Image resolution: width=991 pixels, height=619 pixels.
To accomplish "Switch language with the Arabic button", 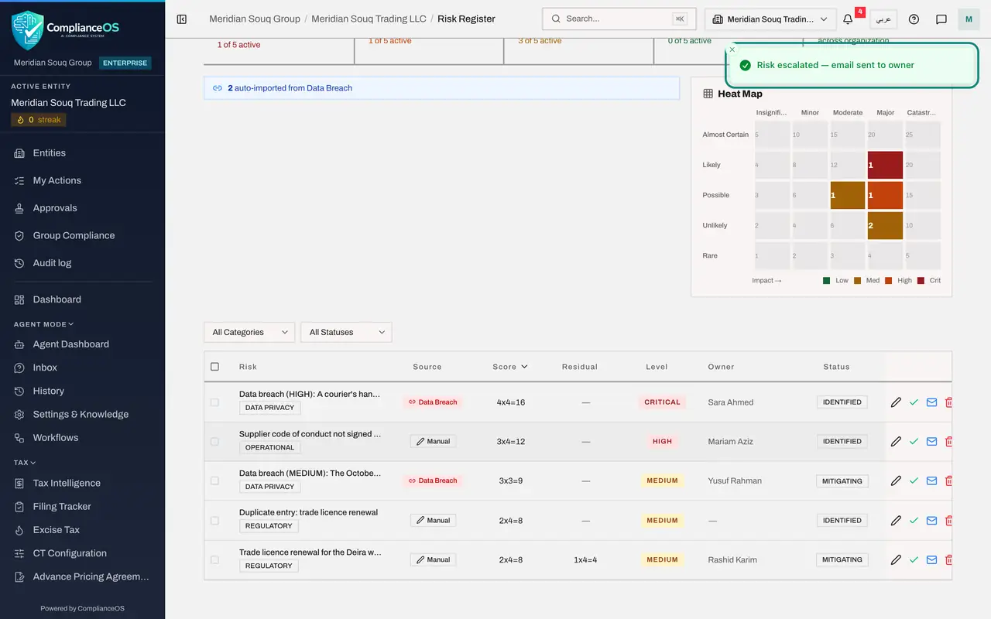I will [x=883, y=19].
